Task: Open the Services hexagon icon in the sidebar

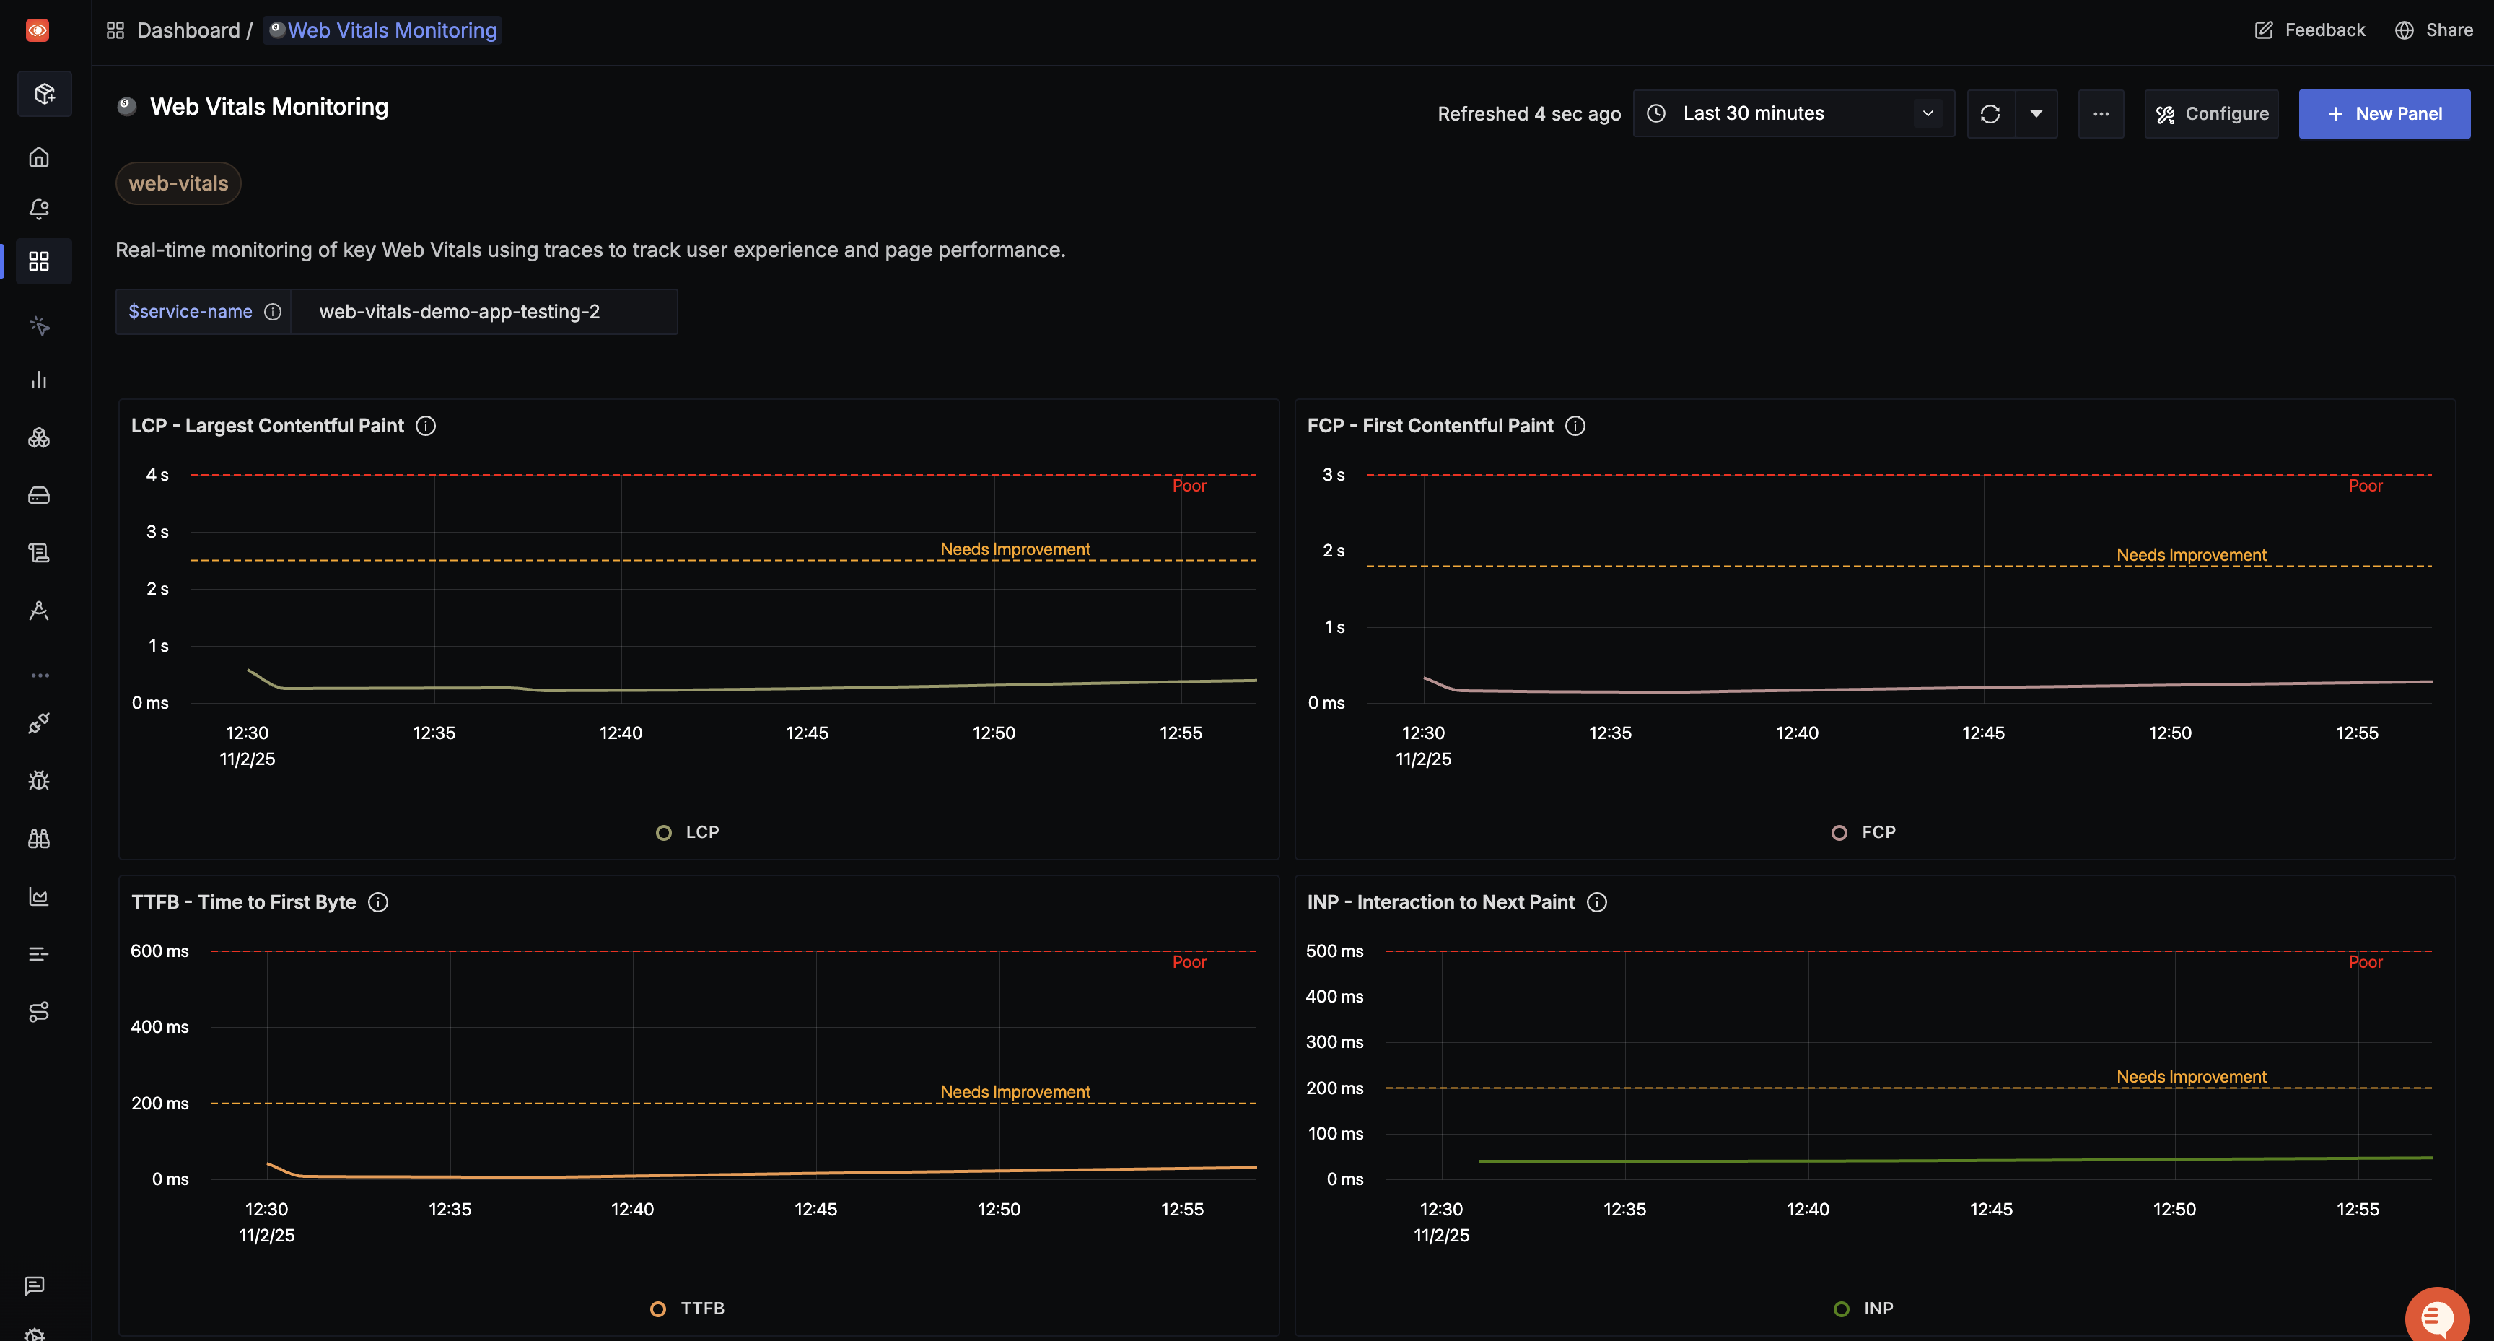Action: (39, 437)
